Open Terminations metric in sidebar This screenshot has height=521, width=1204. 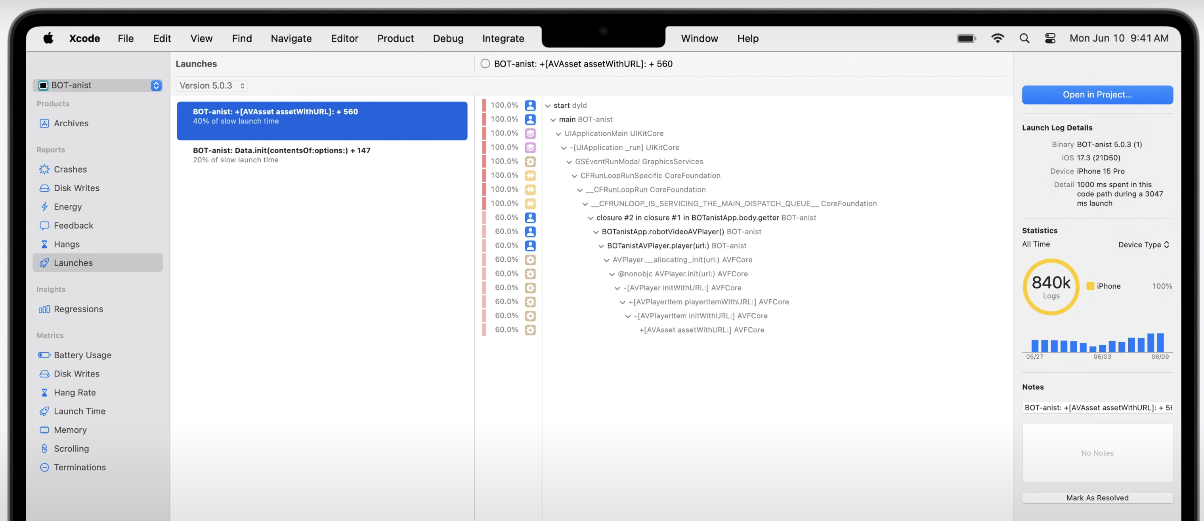tap(79, 467)
